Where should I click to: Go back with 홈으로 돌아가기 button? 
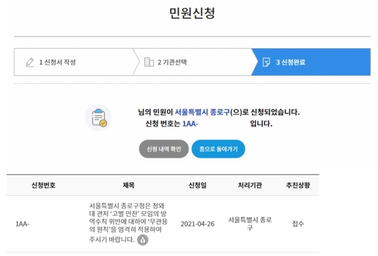pyautogui.click(x=218, y=149)
